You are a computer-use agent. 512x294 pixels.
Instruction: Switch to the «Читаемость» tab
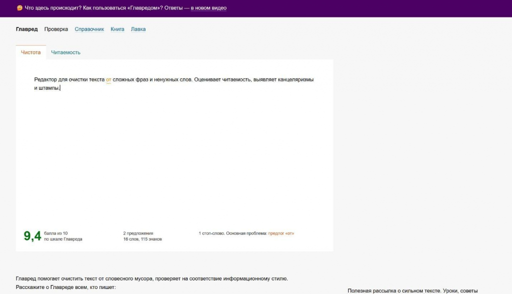[x=66, y=51]
